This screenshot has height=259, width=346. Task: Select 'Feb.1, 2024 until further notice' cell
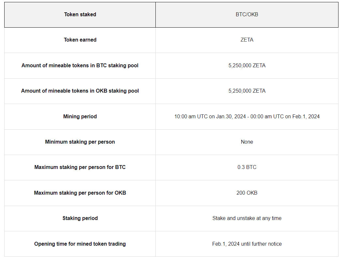tap(247, 244)
